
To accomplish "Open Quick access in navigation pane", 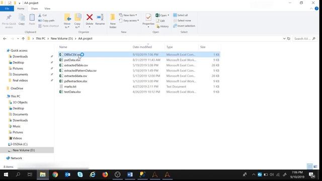I will click(19, 50).
